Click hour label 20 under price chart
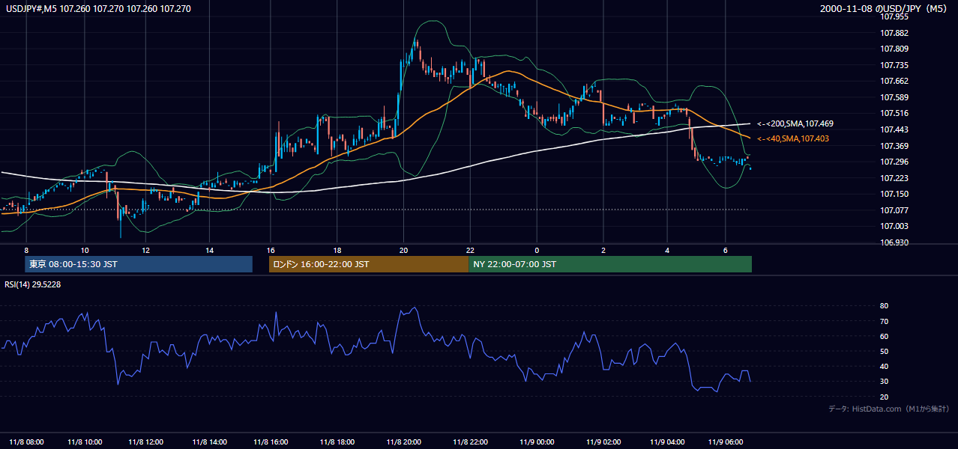 tap(404, 250)
